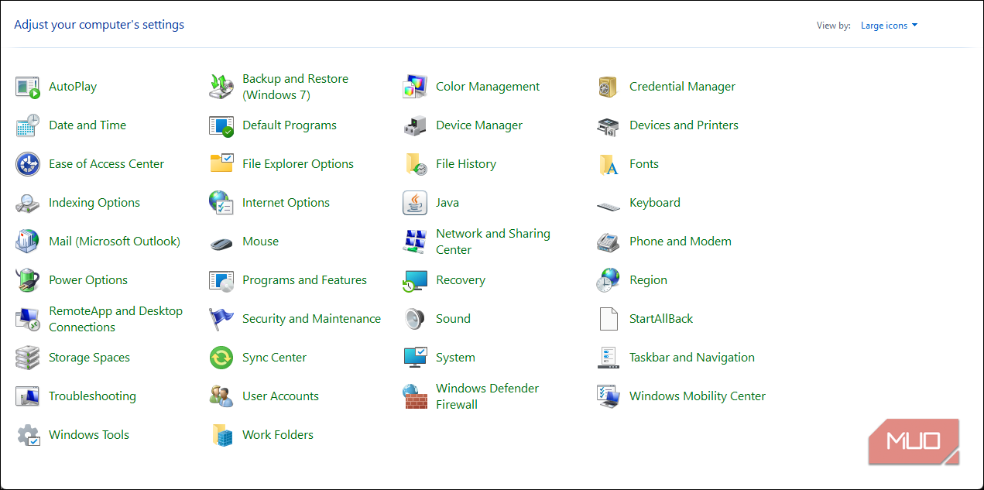The width and height of the screenshot is (984, 490).
Task: Open the Date and Time icon
Action: point(28,125)
